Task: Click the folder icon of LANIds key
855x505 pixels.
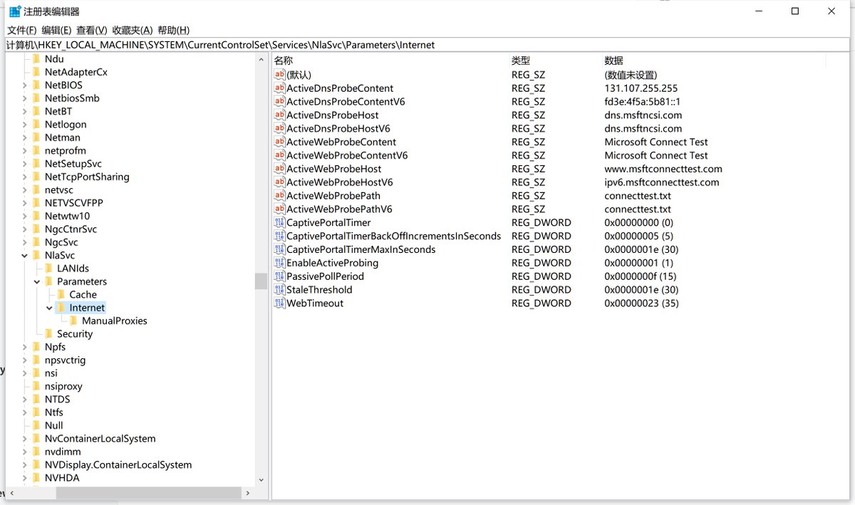Action: (x=49, y=269)
